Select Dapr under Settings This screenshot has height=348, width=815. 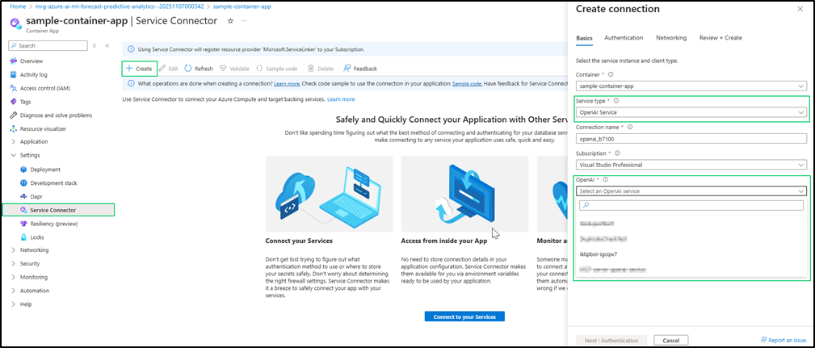coord(37,196)
